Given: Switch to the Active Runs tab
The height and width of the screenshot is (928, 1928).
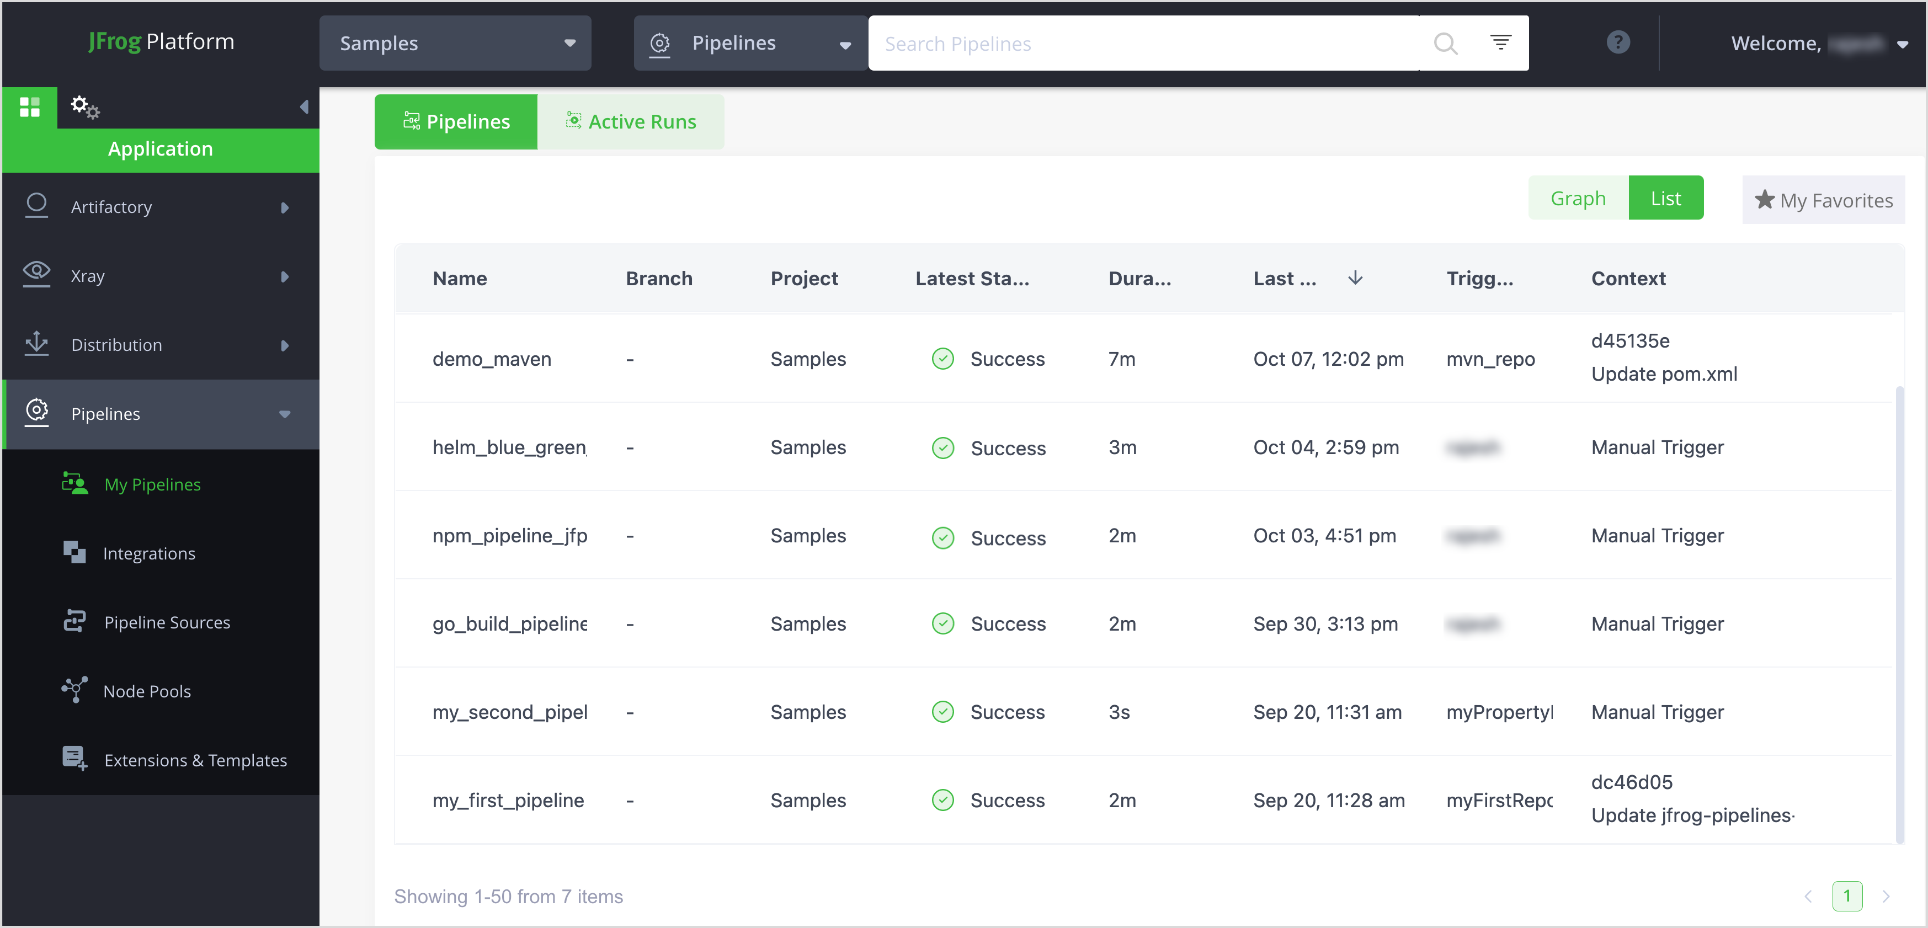Looking at the screenshot, I should tap(631, 121).
